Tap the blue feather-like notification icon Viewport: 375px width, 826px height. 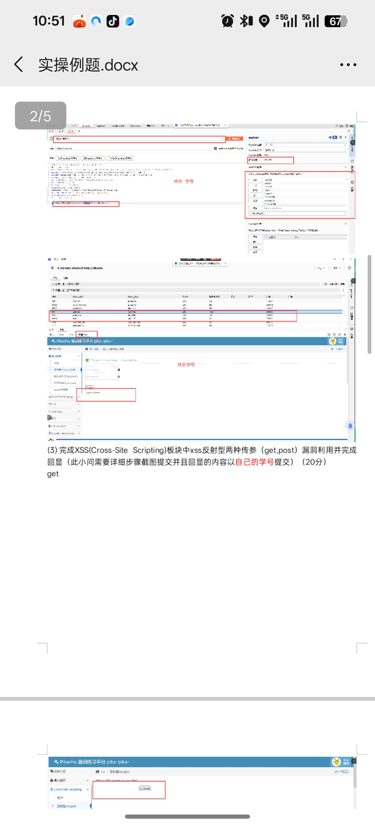(129, 21)
